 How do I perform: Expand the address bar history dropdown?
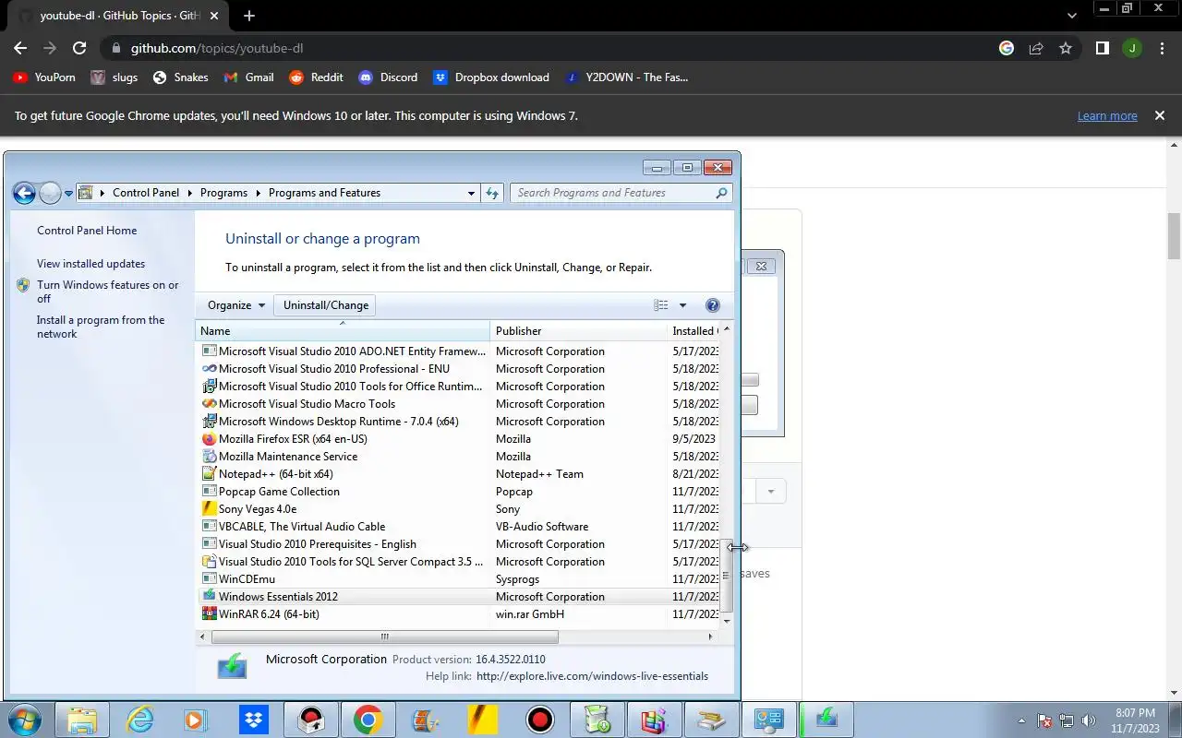point(471,193)
